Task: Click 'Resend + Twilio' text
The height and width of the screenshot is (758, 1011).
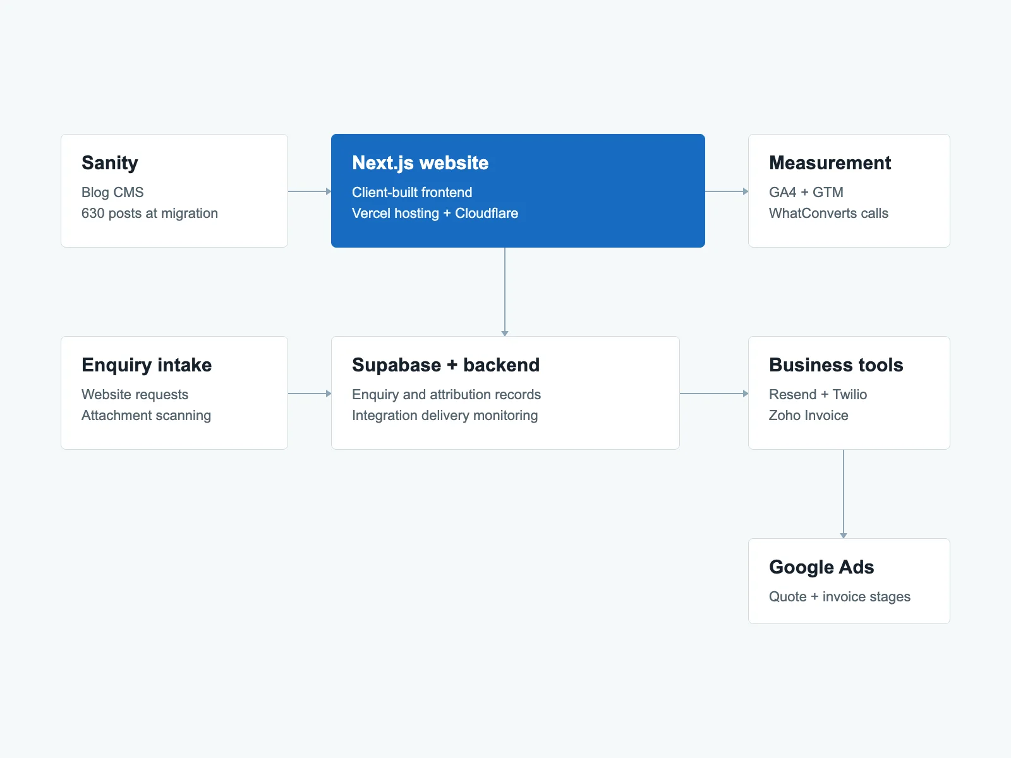Action: (818, 394)
